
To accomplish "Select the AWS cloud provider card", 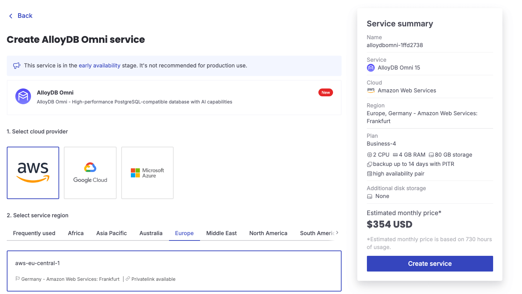I will pos(33,173).
